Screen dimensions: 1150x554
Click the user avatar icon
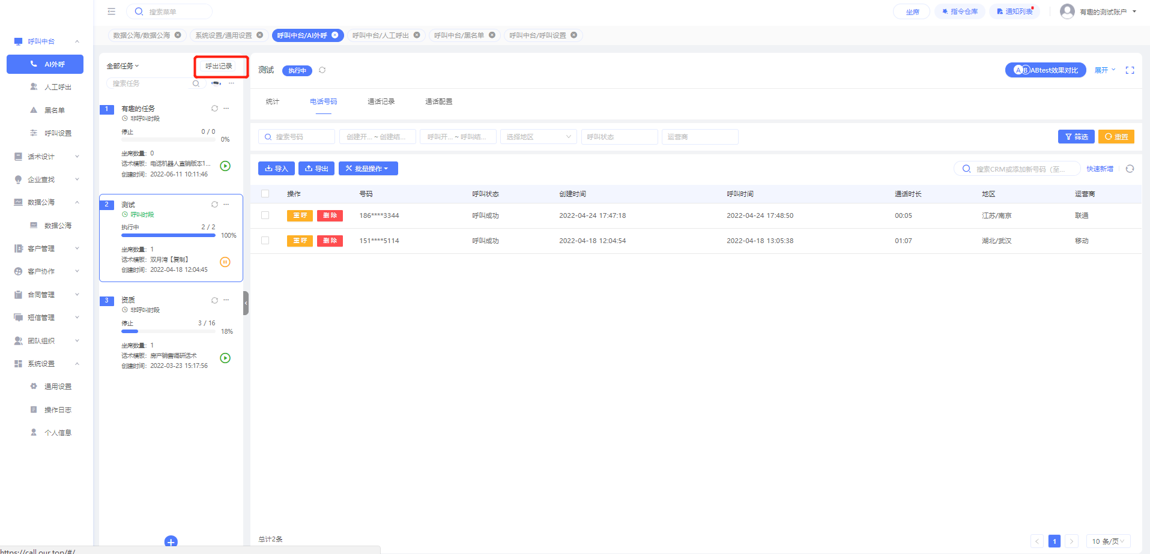1067,11
